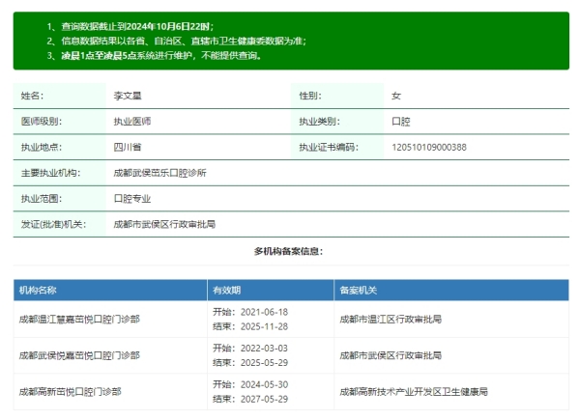The image size is (580, 420).
Task: Select the value 执业医师
Action: (x=132, y=121)
